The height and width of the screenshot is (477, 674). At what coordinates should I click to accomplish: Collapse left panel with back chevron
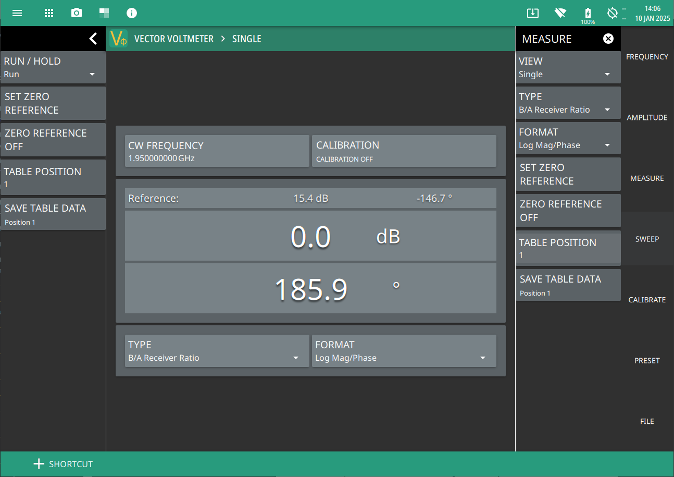(x=93, y=39)
